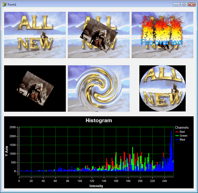Click the gold swirl twirl-effect image

pyautogui.click(x=99, y=89)
